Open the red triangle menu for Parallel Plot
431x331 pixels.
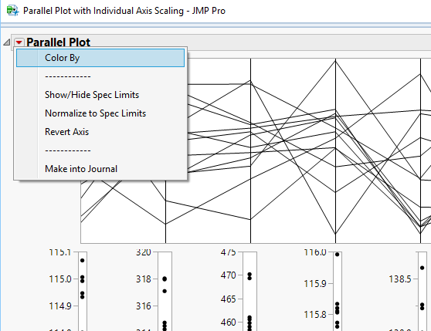[x=19, y=42]
